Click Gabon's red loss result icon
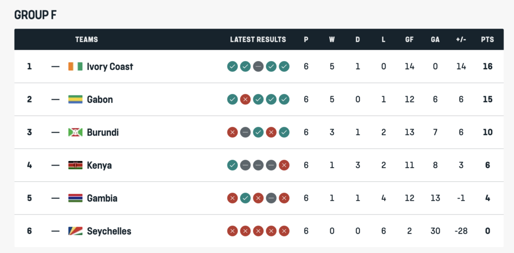The image size is (514, 253). [x=245, y=99]
